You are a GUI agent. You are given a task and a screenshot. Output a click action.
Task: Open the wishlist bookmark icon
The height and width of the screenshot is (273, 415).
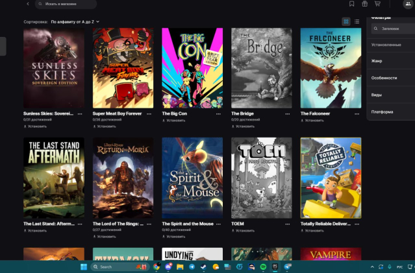[x=351, y=4]
